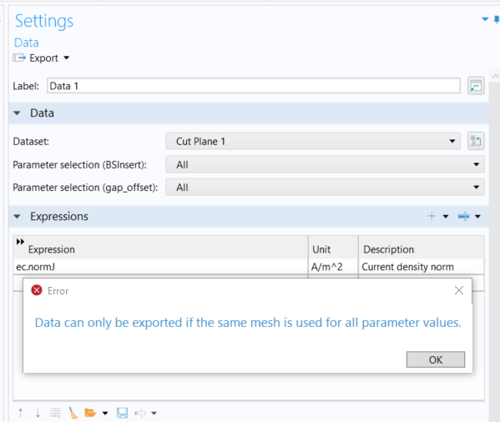Collapse the Expressions section
Screen dimensions: 500x422
pos(18,217)
